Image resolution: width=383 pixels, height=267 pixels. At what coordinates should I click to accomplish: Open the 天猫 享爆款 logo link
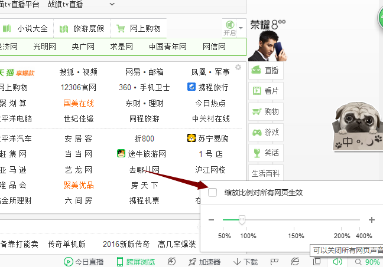(x=17, y=72)
